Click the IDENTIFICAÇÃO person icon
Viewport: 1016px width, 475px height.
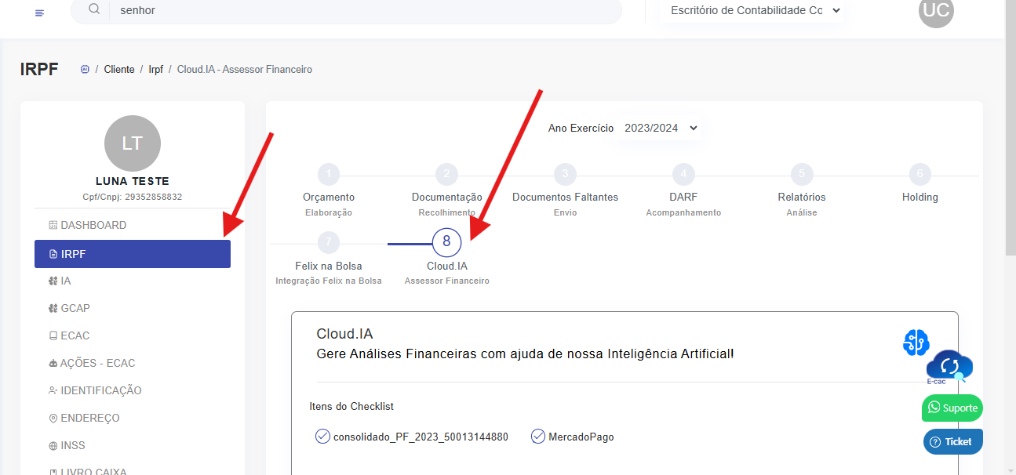(53, 390)
